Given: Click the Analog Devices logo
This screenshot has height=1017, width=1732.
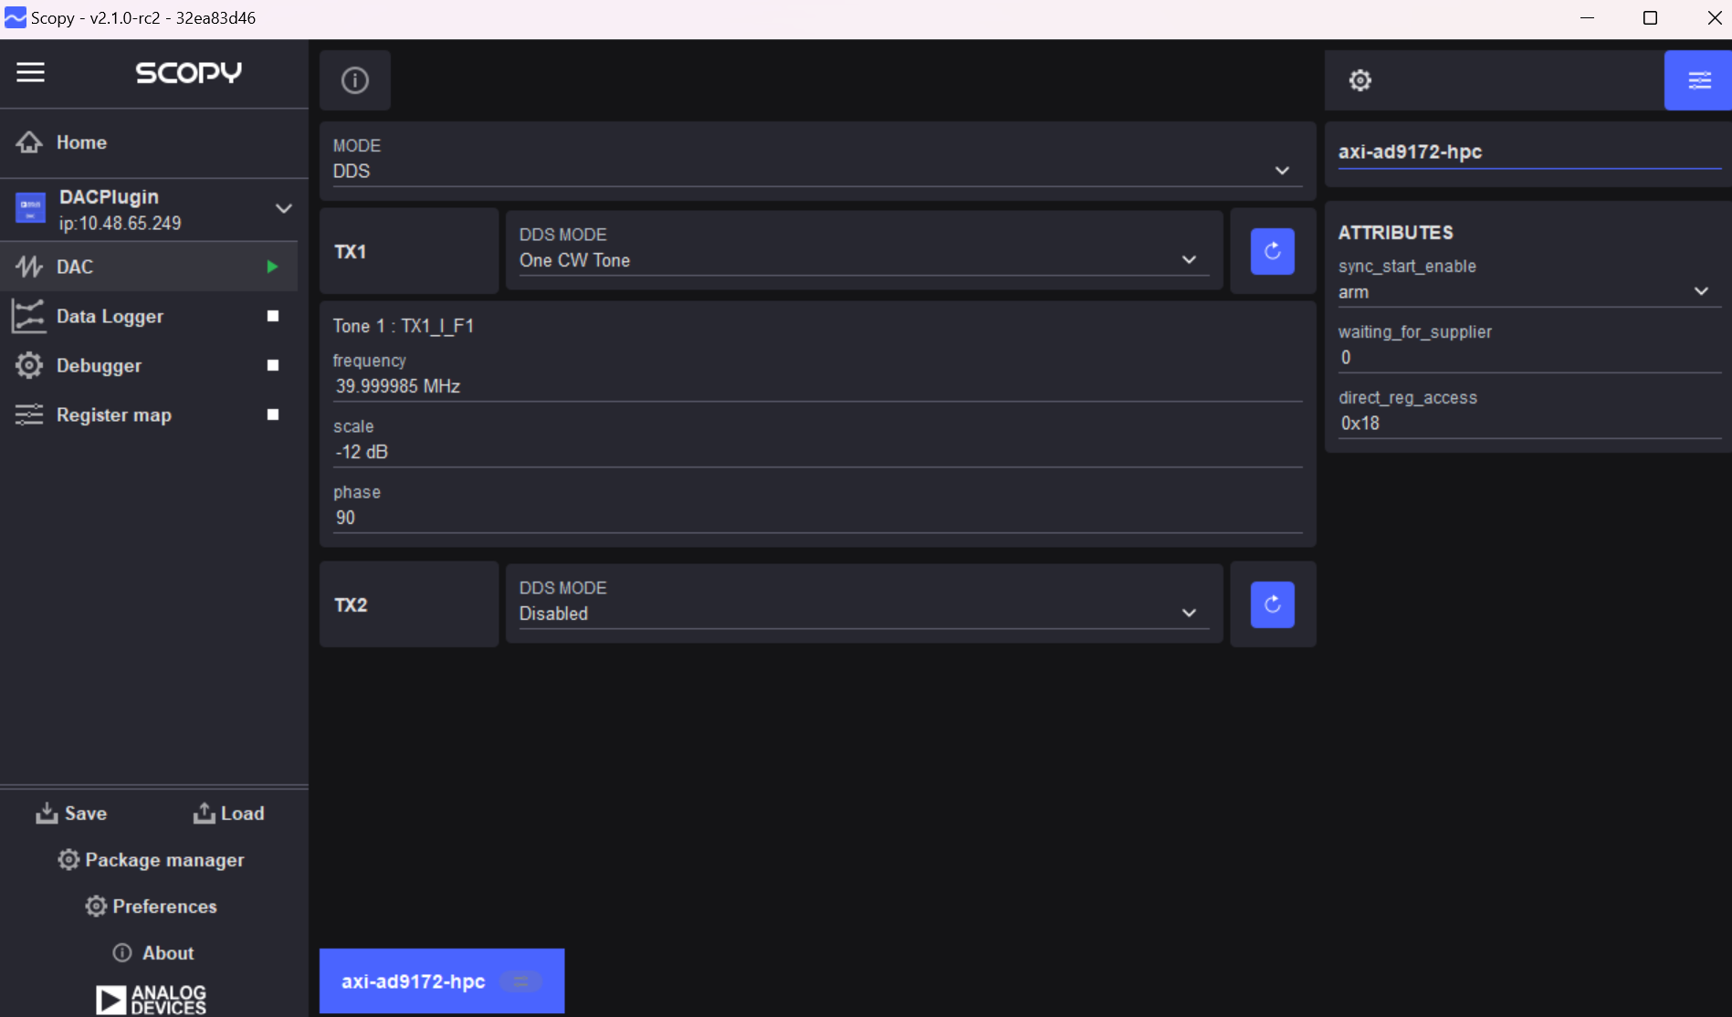Looking at the screenshot, I should pyautogui.click(x=152, y=1000).
